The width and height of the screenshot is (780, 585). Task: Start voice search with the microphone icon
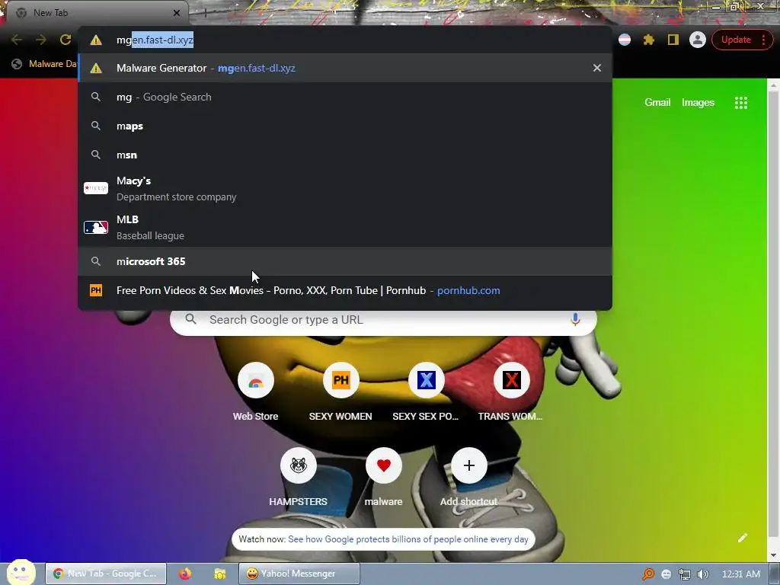click(x=575, y=319)
